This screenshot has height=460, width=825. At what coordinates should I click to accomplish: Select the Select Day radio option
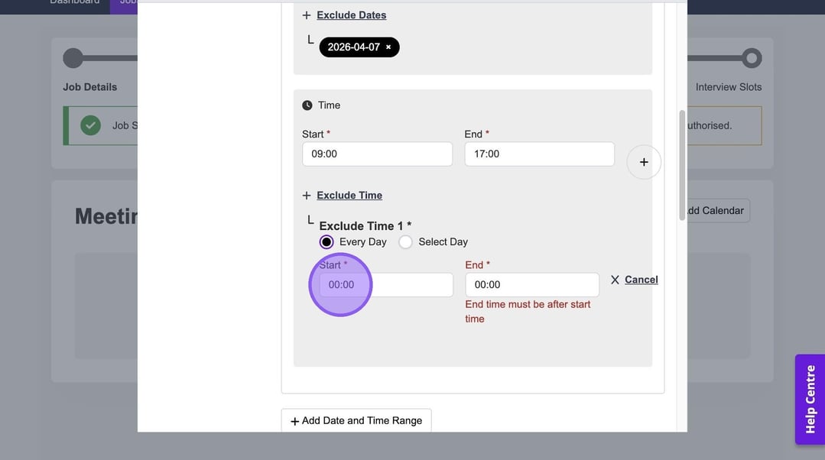[405, 242]
